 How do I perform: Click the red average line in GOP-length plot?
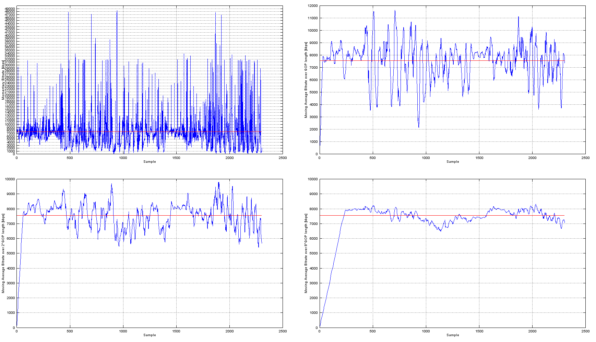coord(442,61)
